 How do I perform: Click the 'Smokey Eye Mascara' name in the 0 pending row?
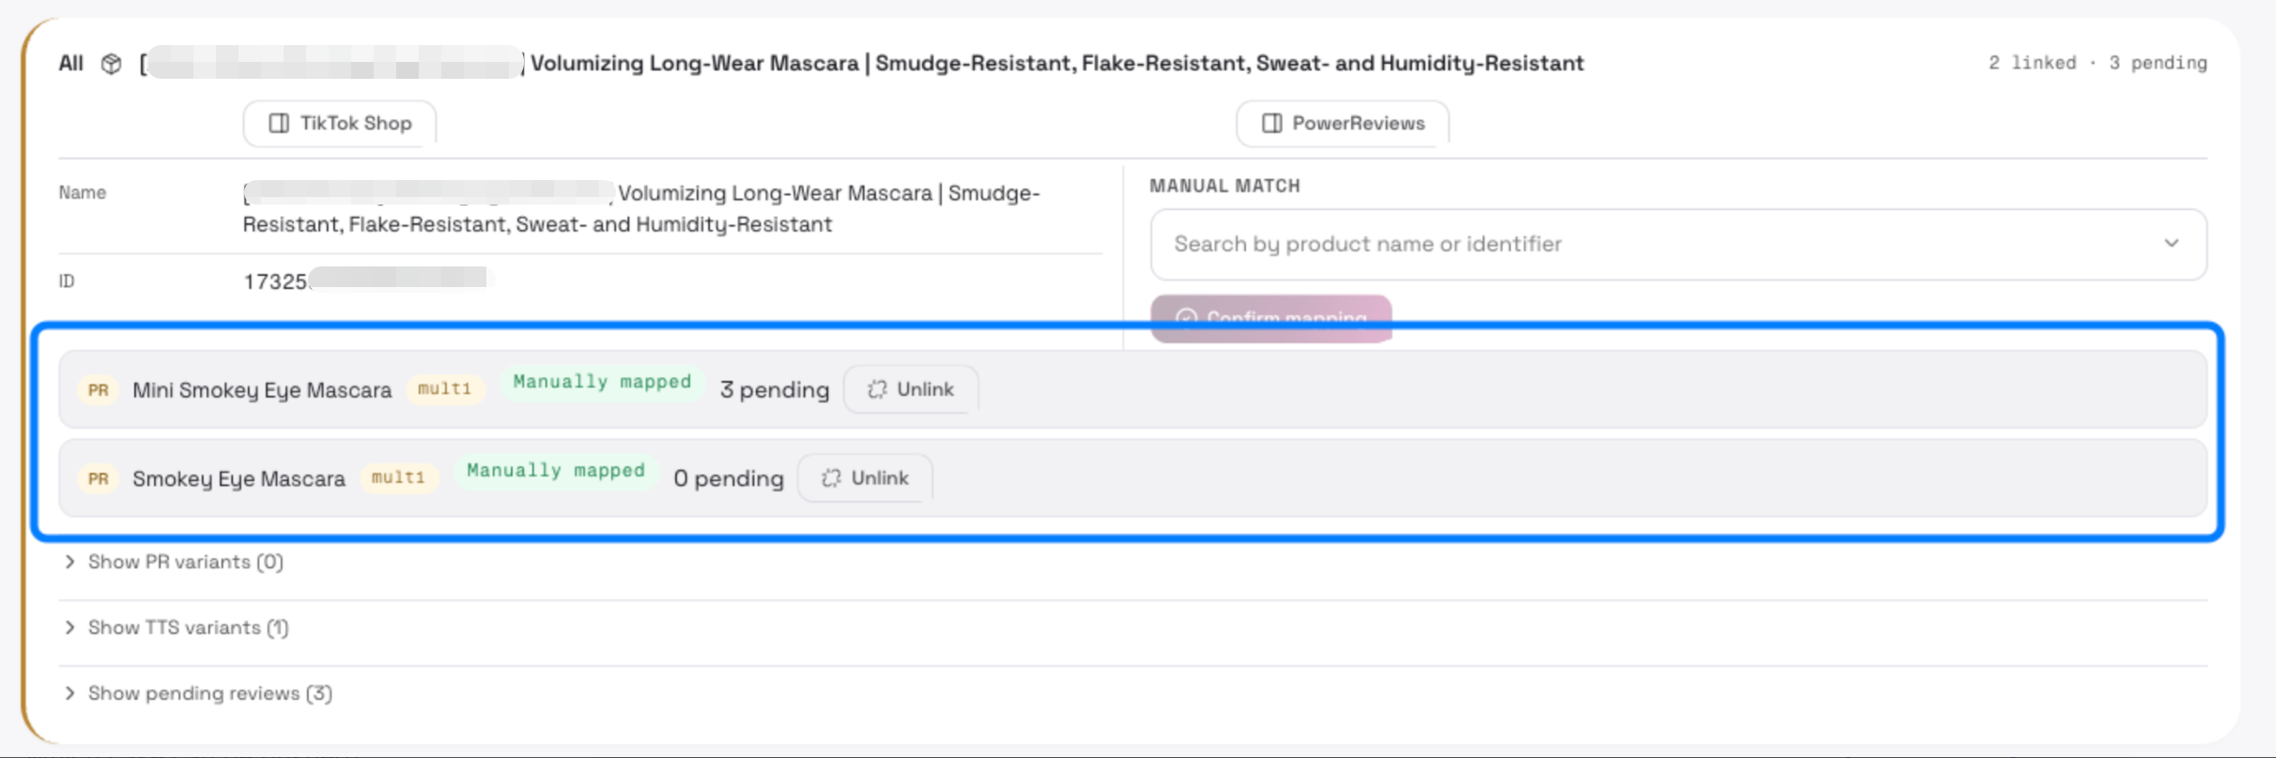(x=238, y=479)
